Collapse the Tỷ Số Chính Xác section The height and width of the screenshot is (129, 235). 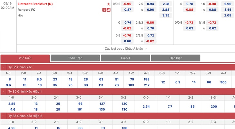pos(4,67)
